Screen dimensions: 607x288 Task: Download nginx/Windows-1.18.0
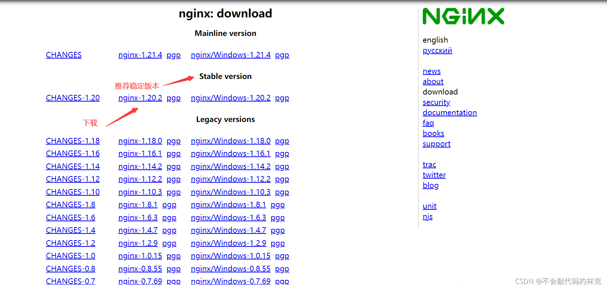click(230, 141)
